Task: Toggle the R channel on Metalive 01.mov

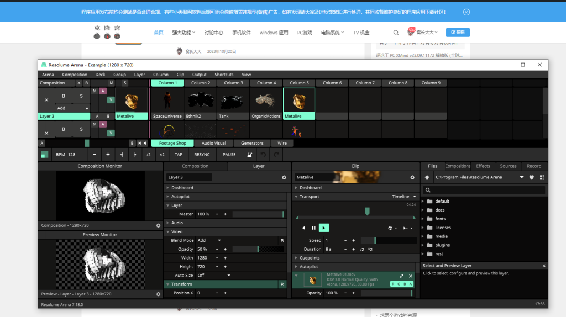Action: (393, 284)
